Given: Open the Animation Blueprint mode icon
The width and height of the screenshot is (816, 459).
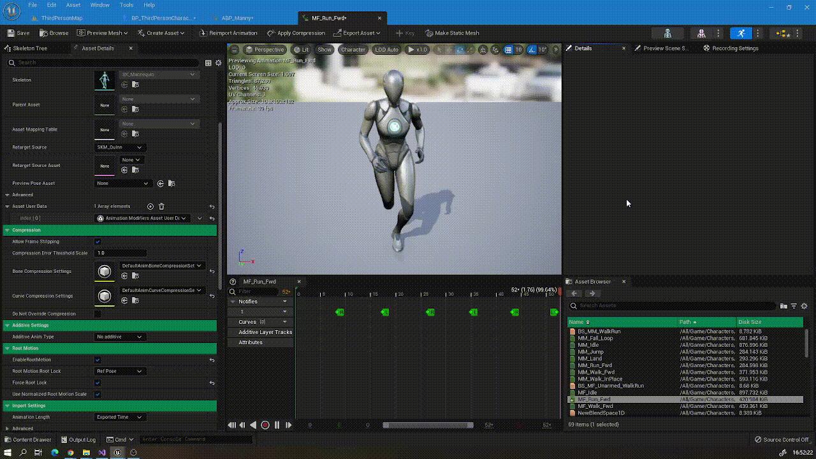Looking at the screenshot, I should [780, 33].
